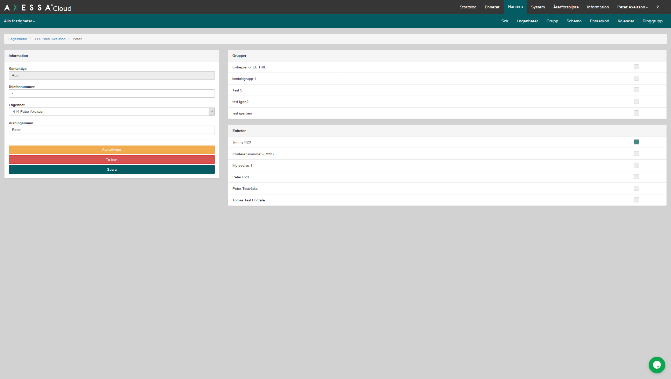Open the chat support bubble
Viewport: 671px width, 379px height.
(657, 365)
